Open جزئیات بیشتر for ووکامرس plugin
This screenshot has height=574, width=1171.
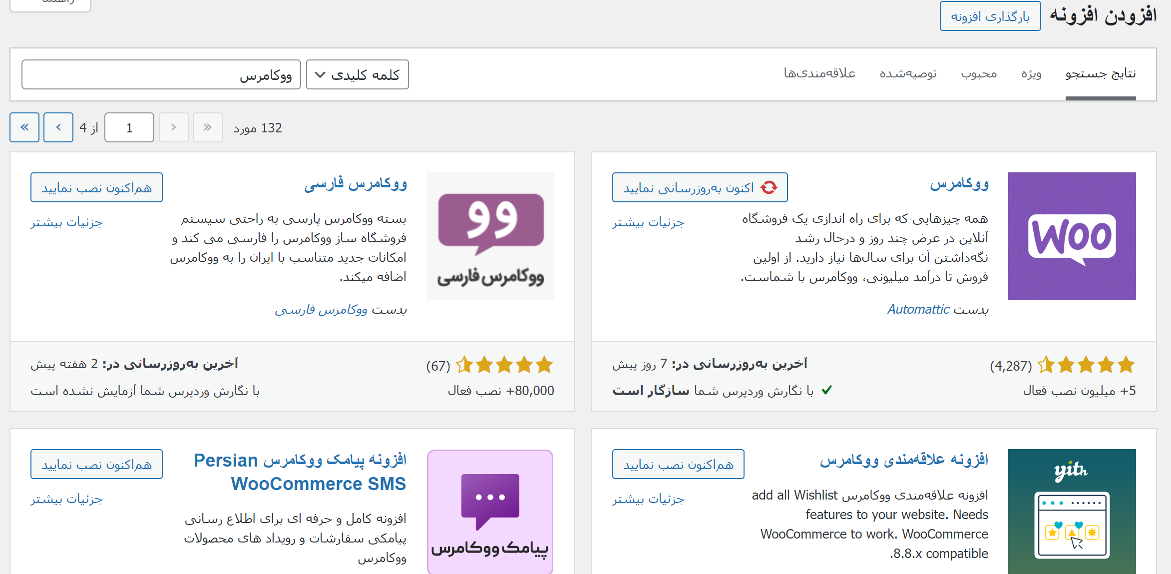(648, 222)
